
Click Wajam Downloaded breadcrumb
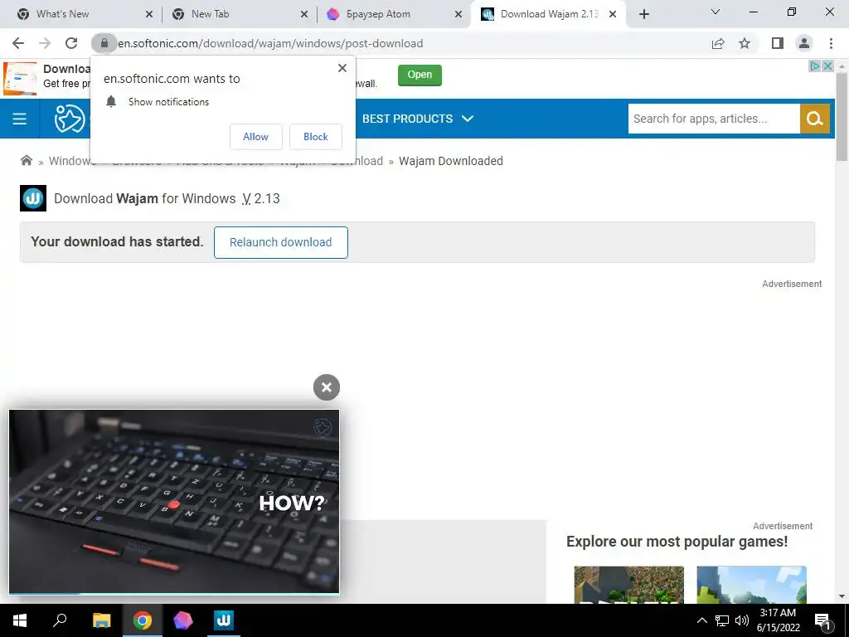tap(450, 161)
